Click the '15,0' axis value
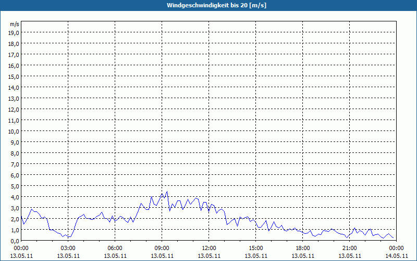This screenshot has height=261, width=417. tap(15, 77)
